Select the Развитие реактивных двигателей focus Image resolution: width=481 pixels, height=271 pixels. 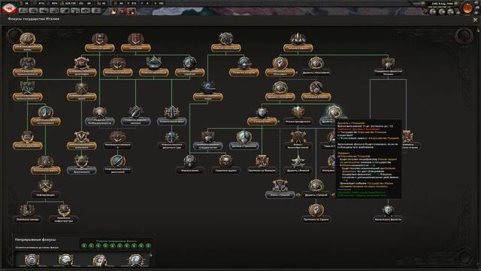pyautogui.click(x=117, y=165)
